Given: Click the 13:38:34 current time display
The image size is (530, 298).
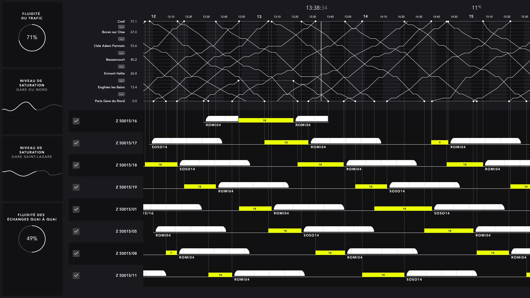Looking at the screenshot, I should tap(316, 8).
